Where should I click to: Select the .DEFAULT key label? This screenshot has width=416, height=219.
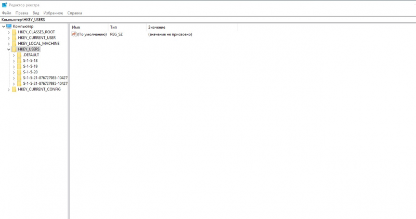pyautogui.click(x=31, y=55)
